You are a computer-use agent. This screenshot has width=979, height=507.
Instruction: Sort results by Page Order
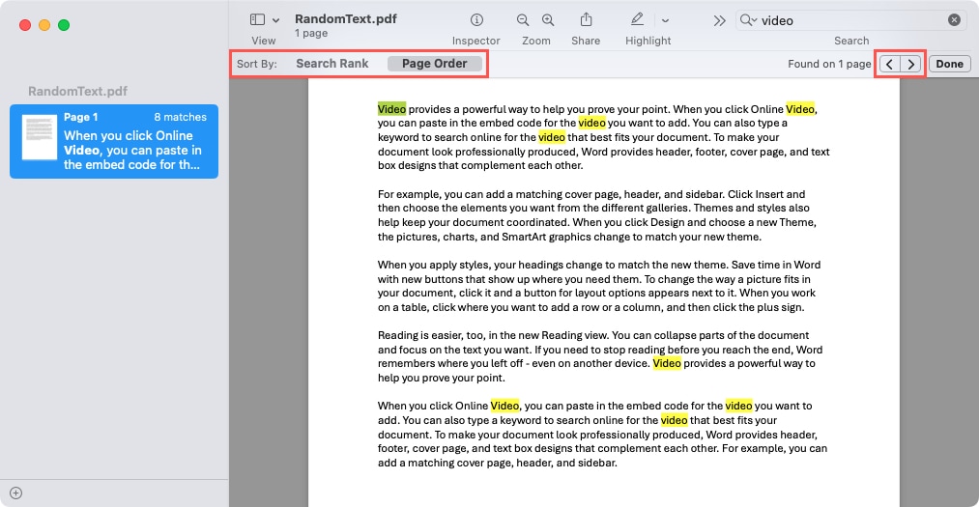pos(435,64)
